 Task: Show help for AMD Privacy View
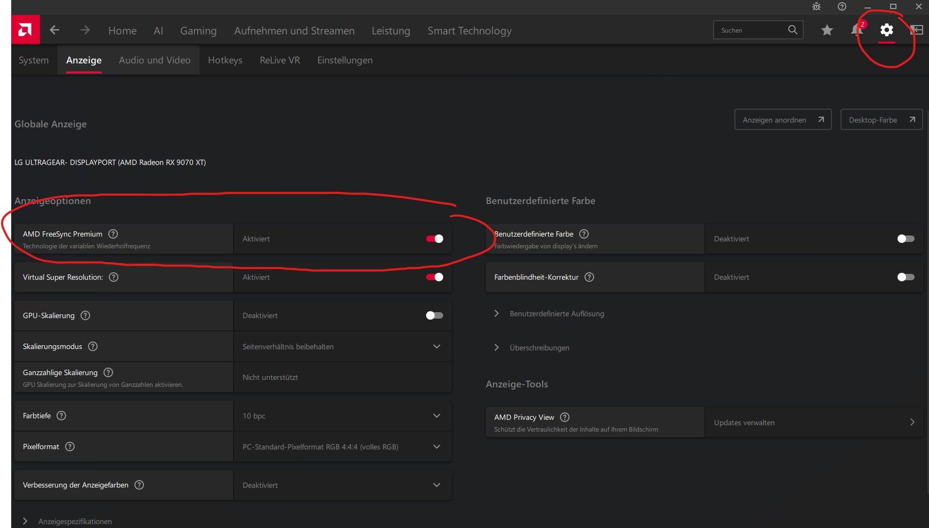click(x=565, y=417)
